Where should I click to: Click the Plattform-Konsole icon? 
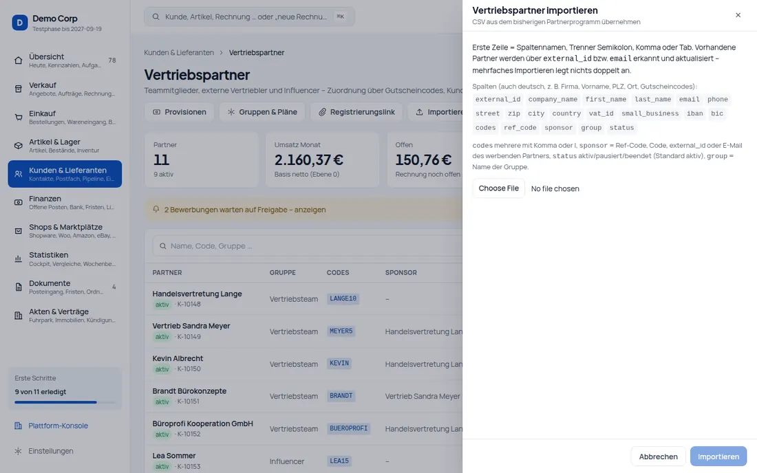tap(19, 426)
